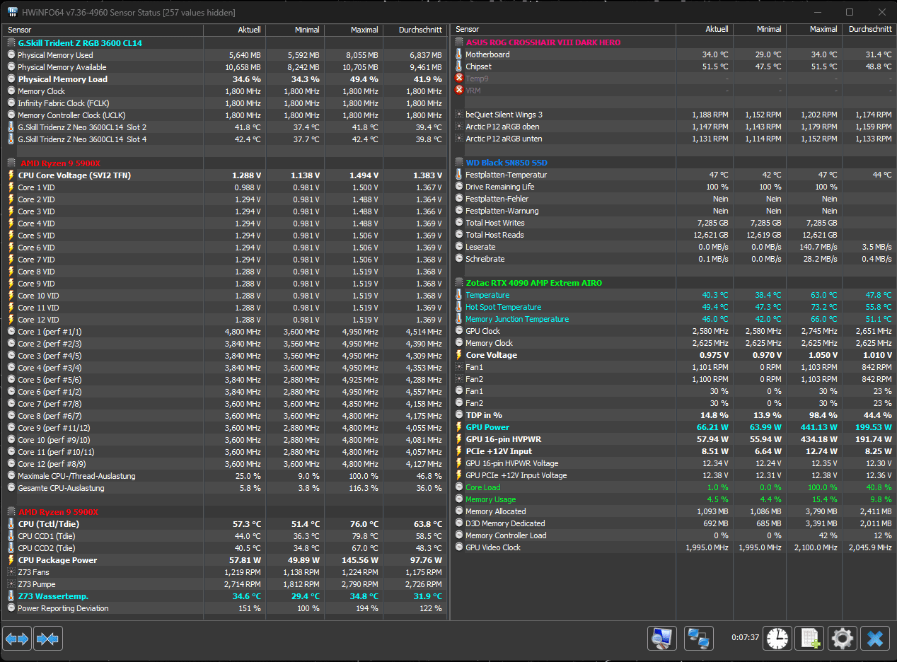
Task: Select the CPU CCD1 (Tdie) row
Action: pos(226,536)
